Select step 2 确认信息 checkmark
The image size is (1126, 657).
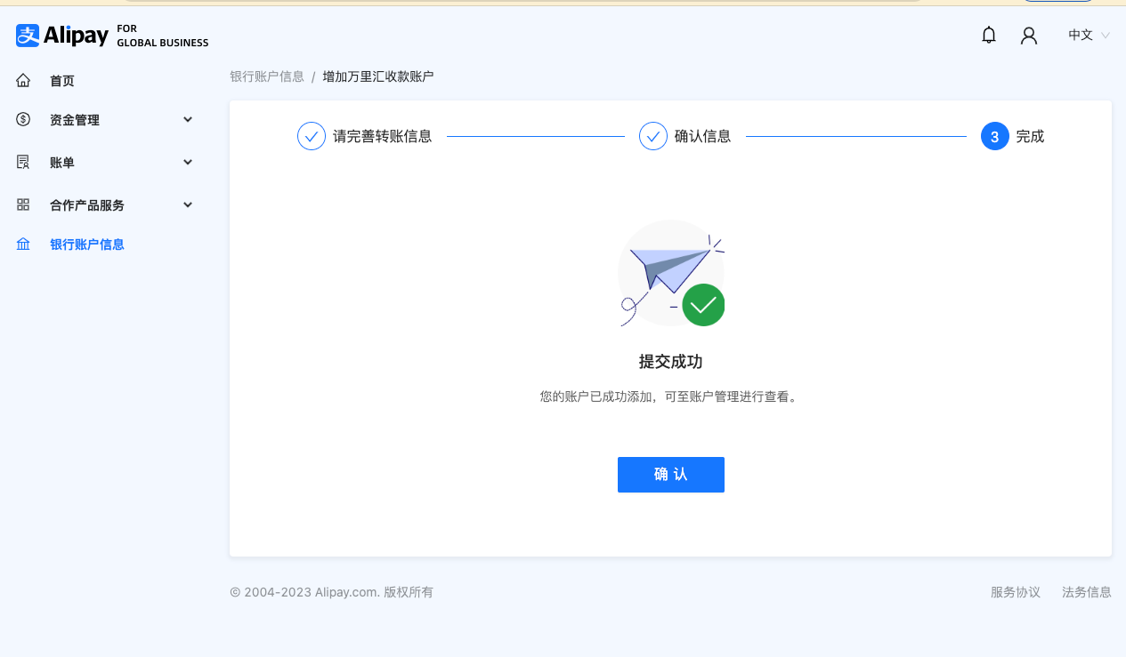[653, 136]
